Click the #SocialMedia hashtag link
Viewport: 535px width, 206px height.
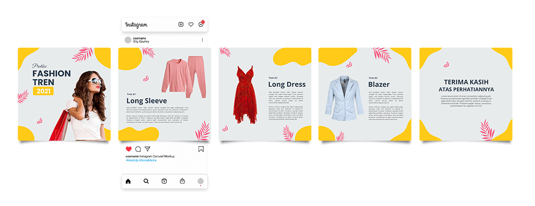[x=148, y=160]
